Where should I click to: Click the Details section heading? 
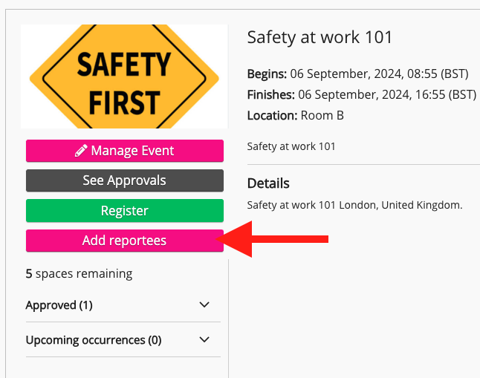coord(268,183)
